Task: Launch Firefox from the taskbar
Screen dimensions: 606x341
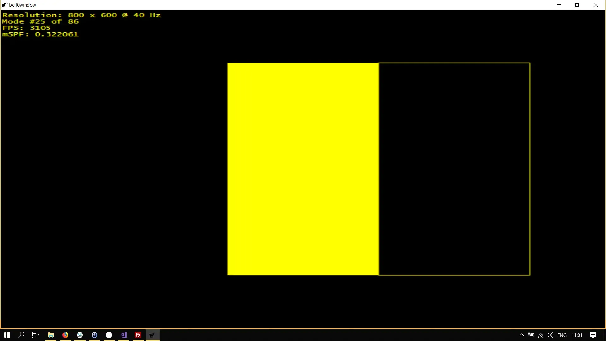Action: point(65,335)
